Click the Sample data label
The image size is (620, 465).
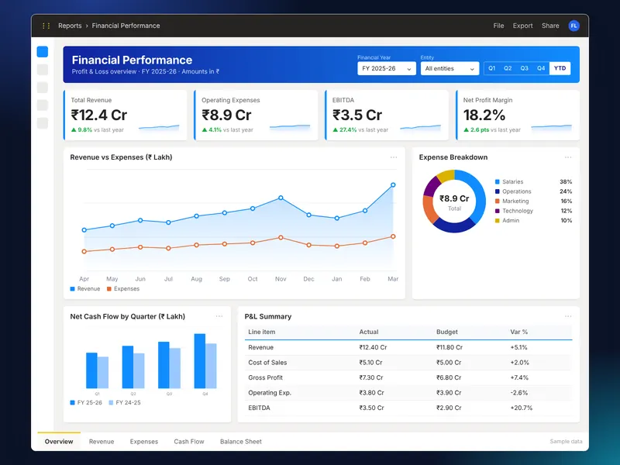(566, 442)
